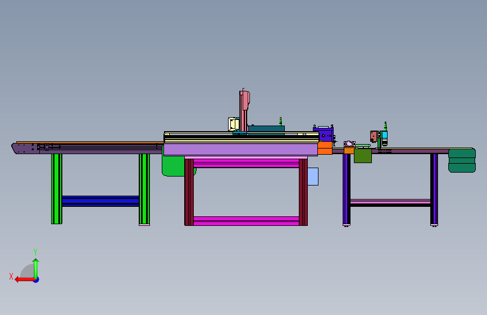
Task: Select the blue crossbar between the green legs
Action: (101, 201)
